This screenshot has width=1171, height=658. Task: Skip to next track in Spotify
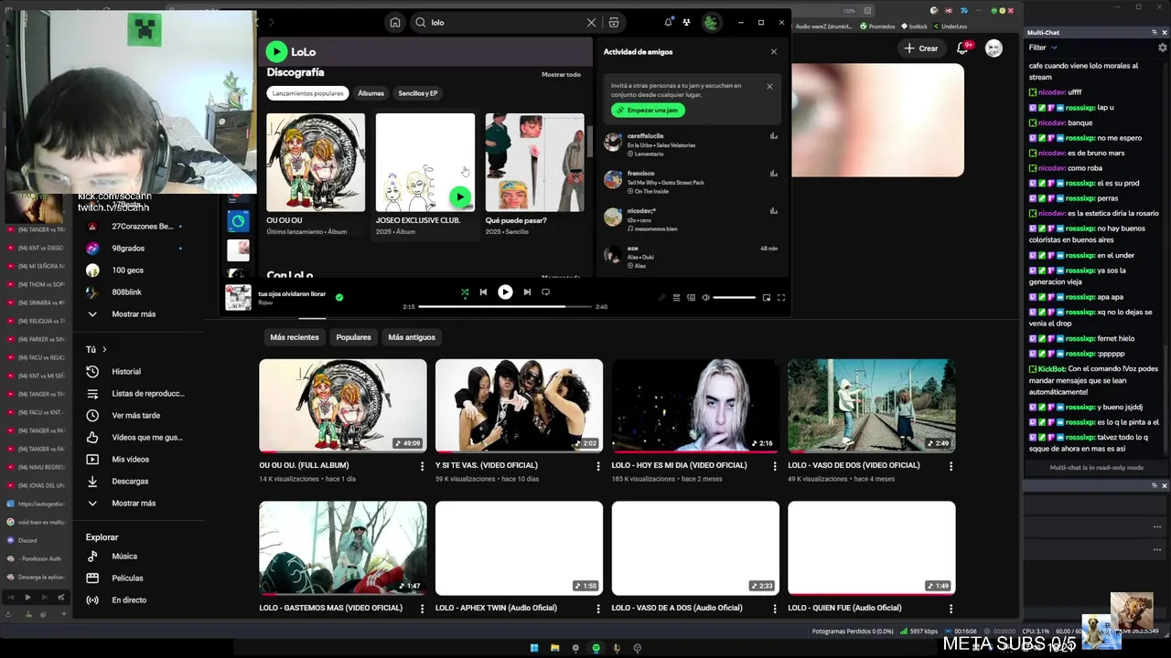(x=527, y=292)
